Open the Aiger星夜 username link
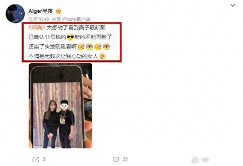 coord(40,11)
